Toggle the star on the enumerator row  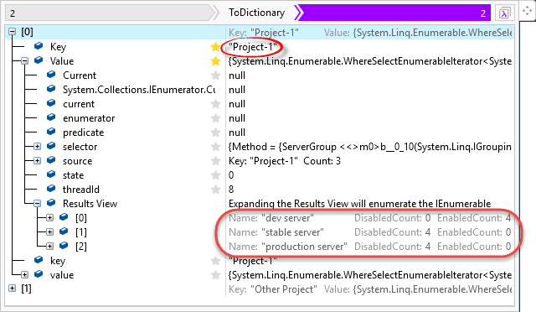point(215,117)
